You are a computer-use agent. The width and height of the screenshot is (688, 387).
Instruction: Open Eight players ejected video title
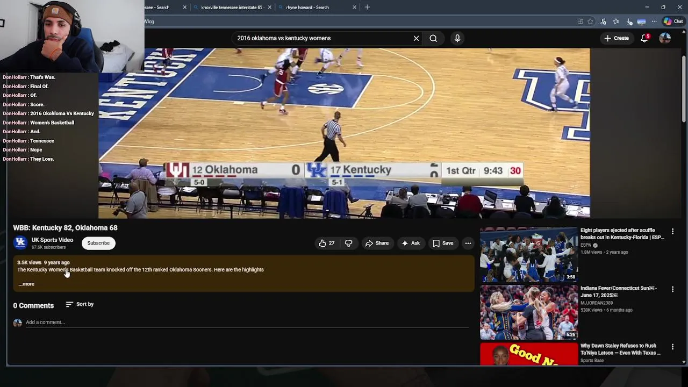[622, 234]
